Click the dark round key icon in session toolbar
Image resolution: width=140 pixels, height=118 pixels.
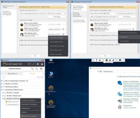click(x=107, y=60)
